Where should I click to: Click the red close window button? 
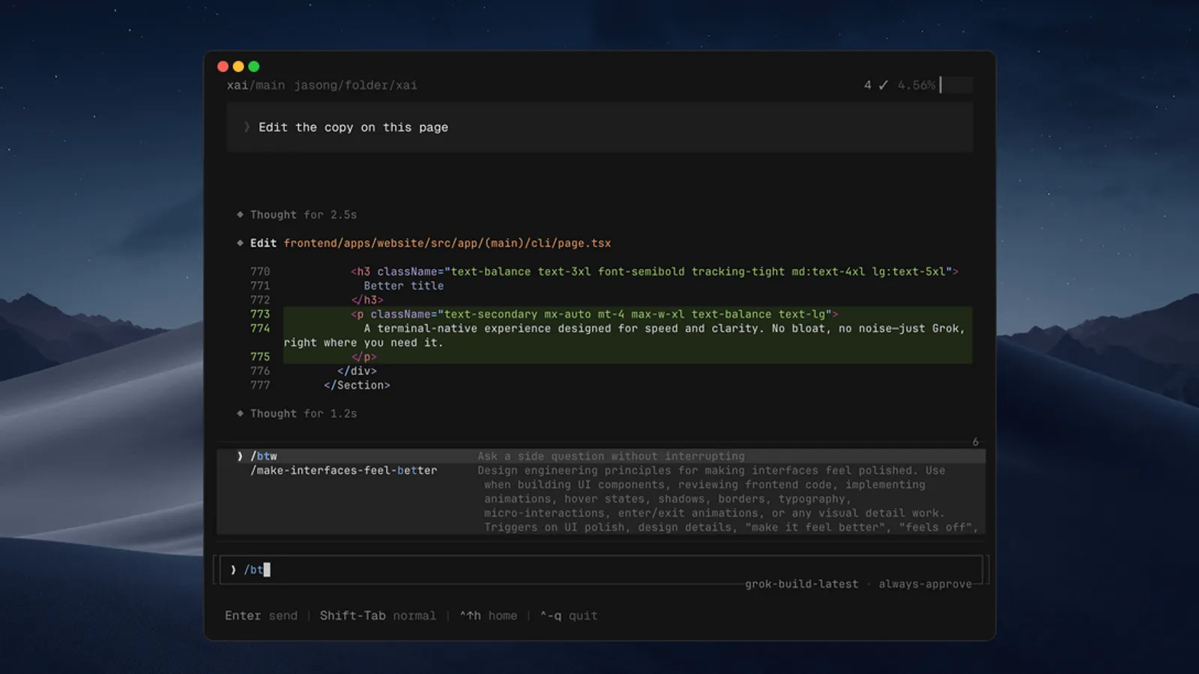[223, 67]
